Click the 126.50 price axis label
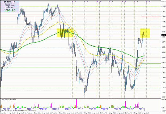This screenshot has height=114, width=166. click(x=164, y=27)
